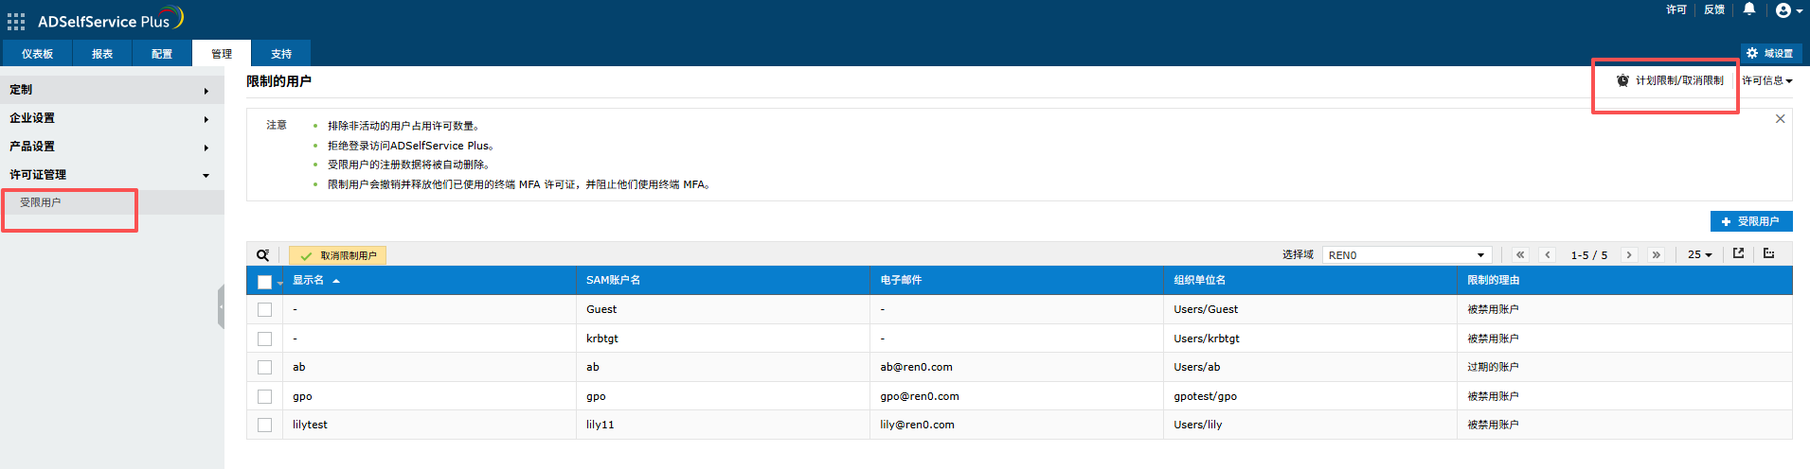
Task: Click the notification bell icon
Action: tap(1749, 9)
